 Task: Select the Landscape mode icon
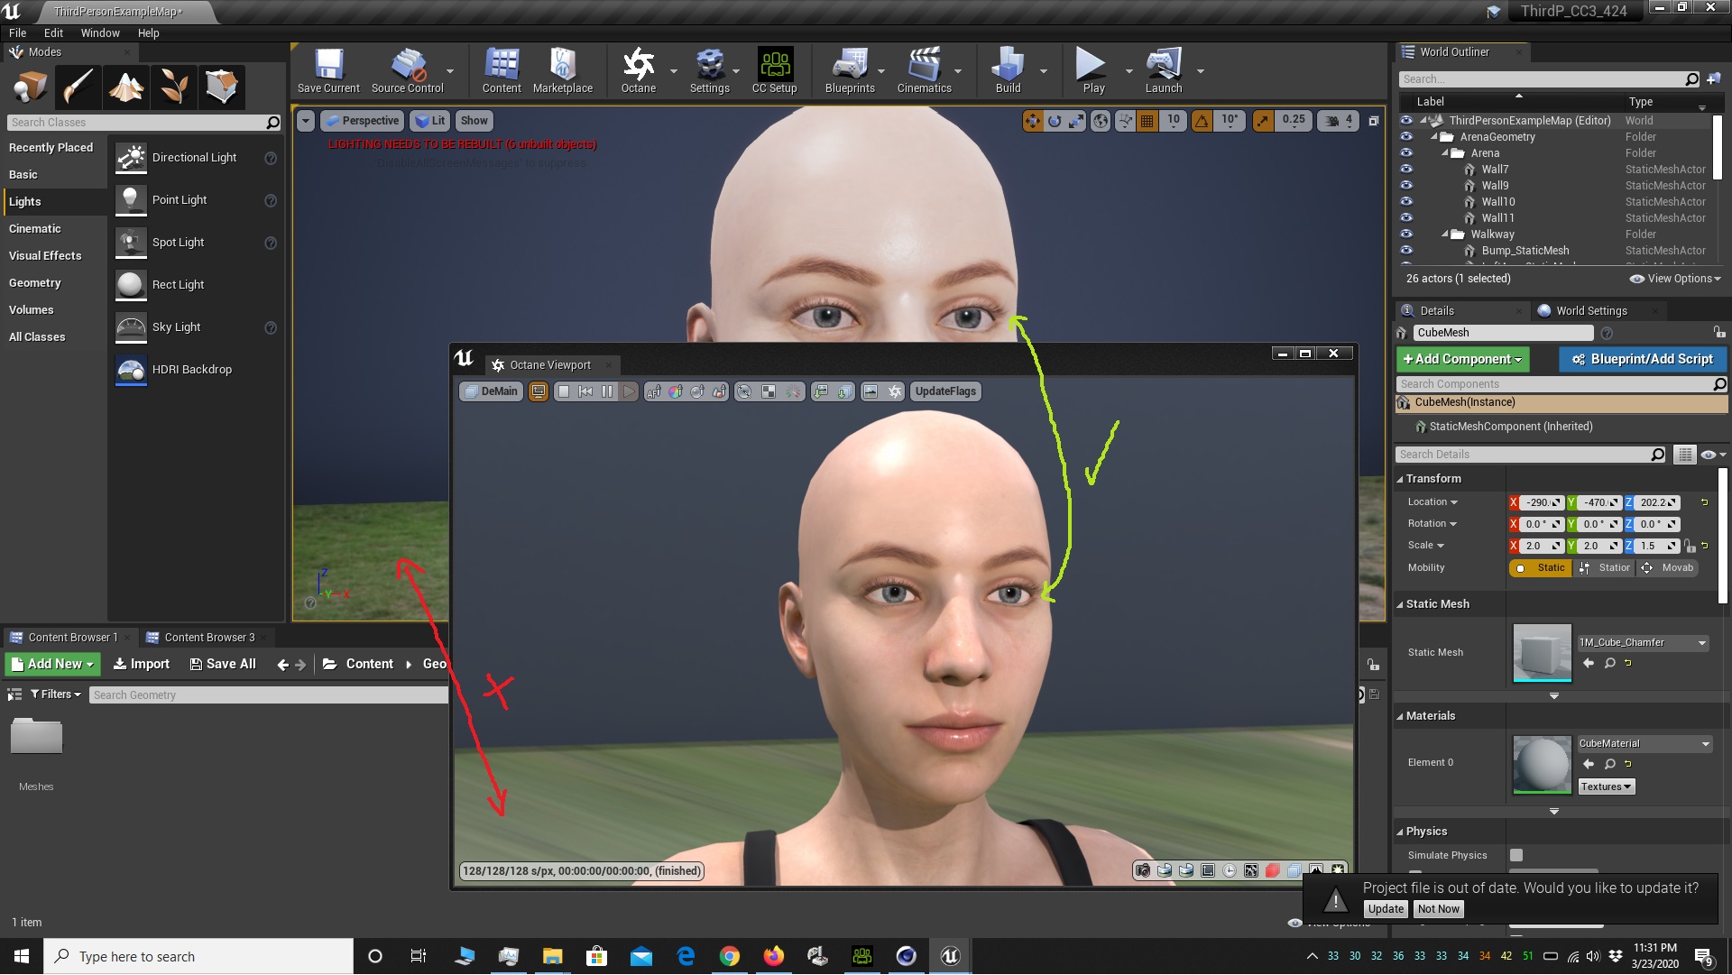coord(125,87)
